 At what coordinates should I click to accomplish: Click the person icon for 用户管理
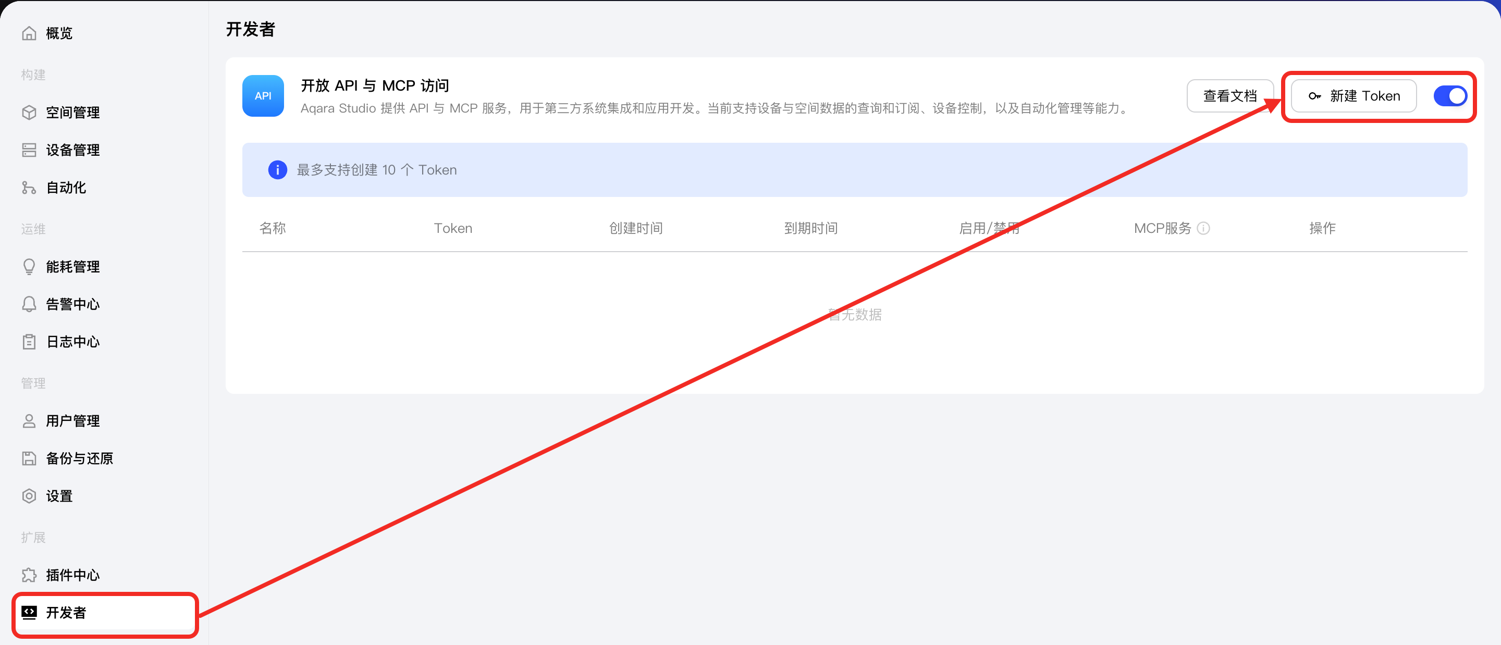tap(29, 420)
